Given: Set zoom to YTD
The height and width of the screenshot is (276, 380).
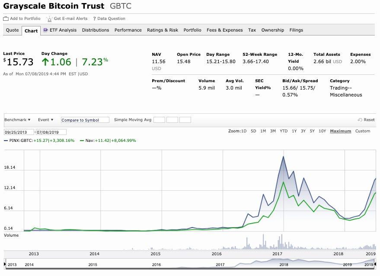Looking at the screenshot, I should pyautogui.click(x=284, y=131).
